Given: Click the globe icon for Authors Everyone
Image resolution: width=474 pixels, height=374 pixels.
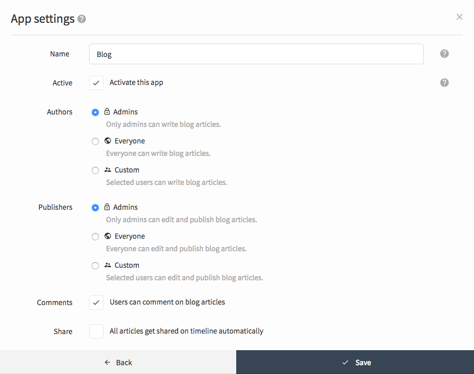Looking at the screenshot, I should [108, 140].
